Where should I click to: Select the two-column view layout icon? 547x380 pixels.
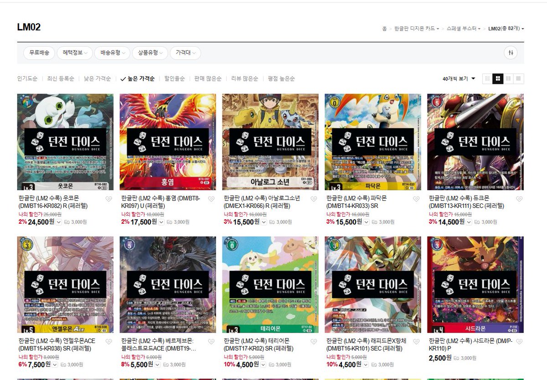[x=508, y=78]
